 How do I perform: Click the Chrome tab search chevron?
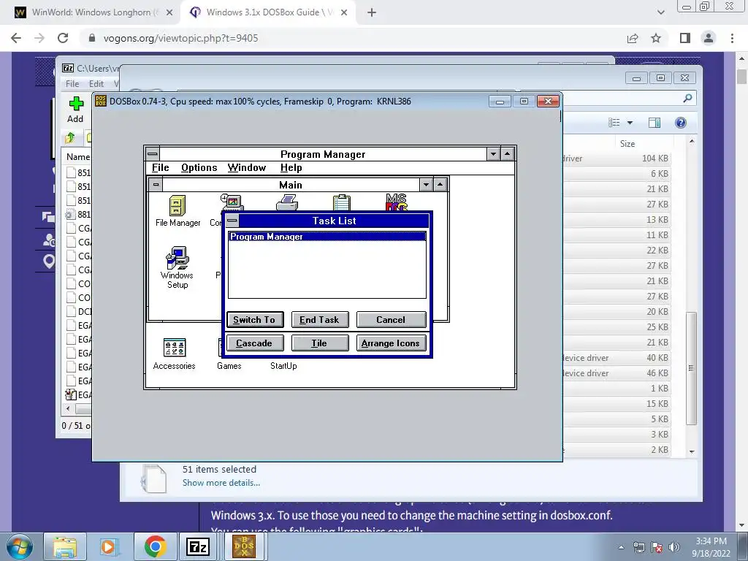(660, 12)
